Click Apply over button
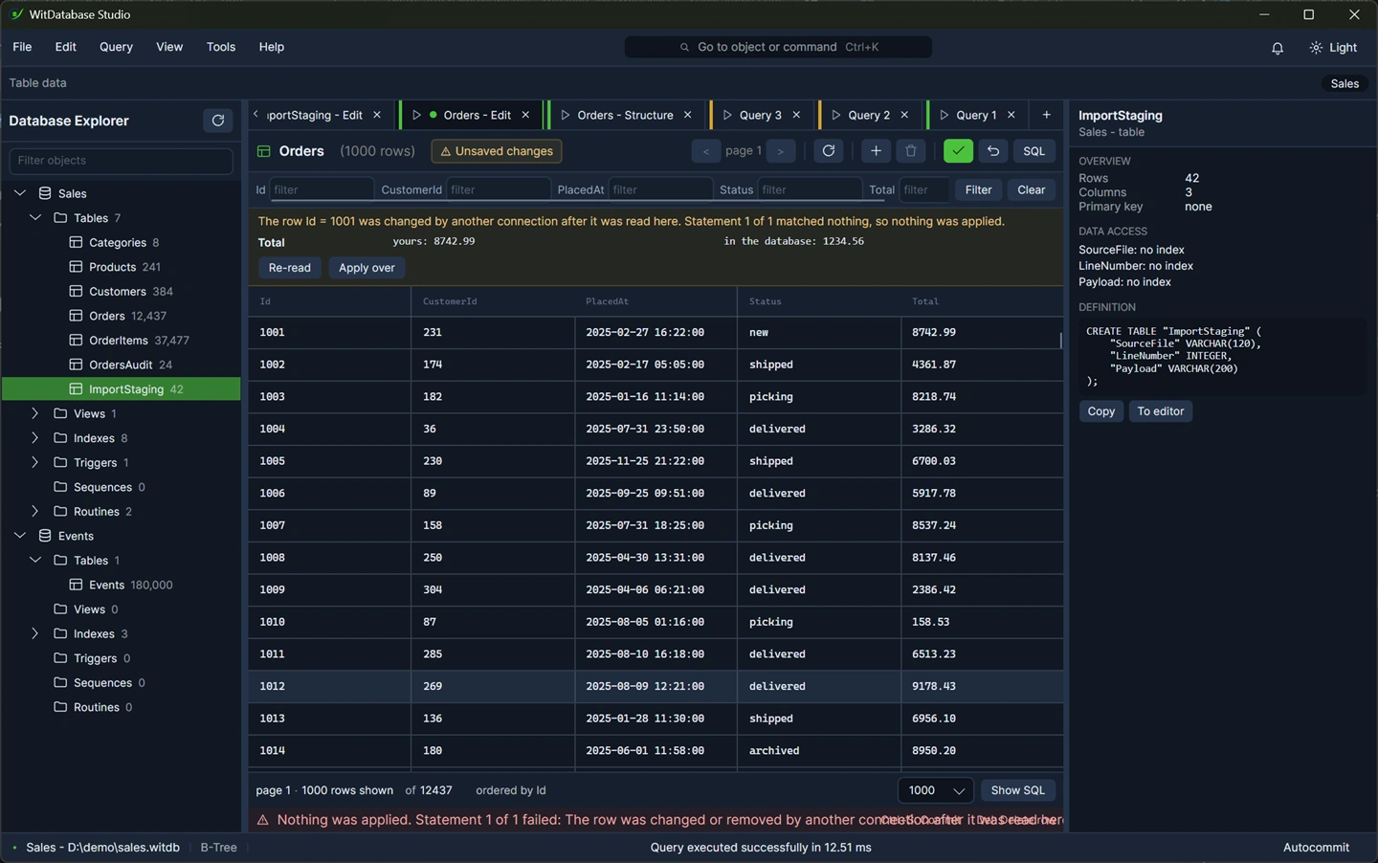 point(367,268)
